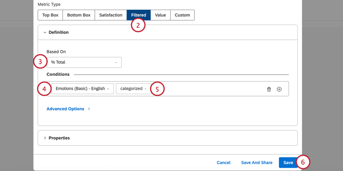
Task: Add a condition with plus icon
Action: [x=279, y=89]
